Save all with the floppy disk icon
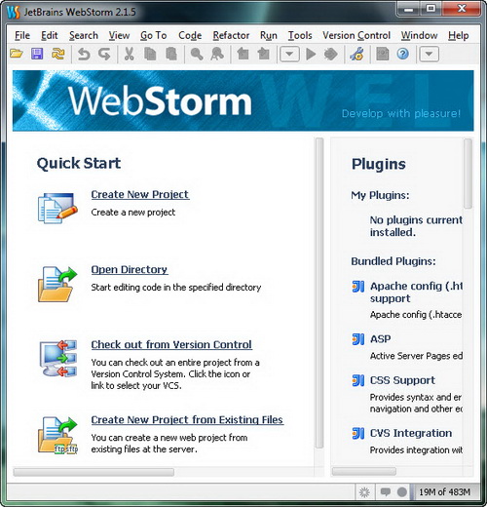487x507 pixels. coord(37,54)
